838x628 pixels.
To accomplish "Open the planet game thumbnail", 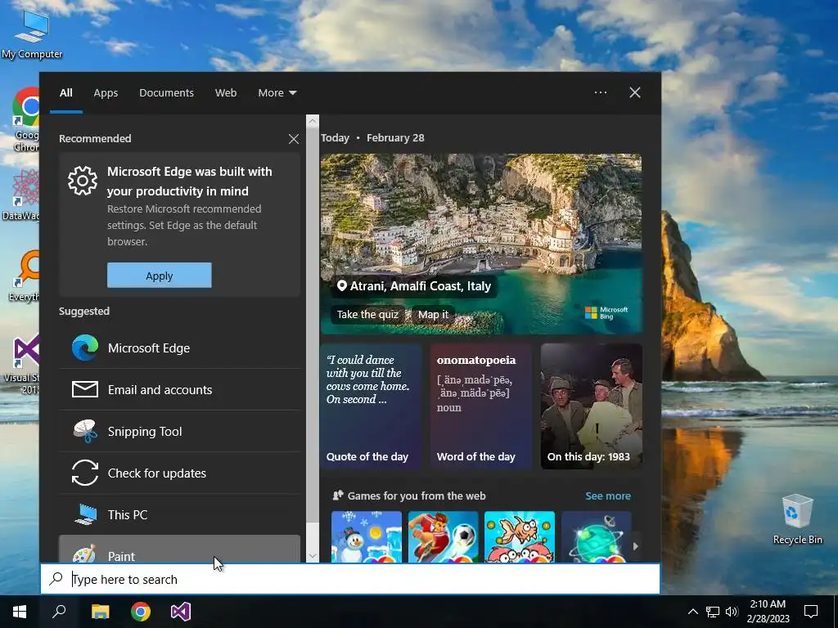I will (596, 536).
